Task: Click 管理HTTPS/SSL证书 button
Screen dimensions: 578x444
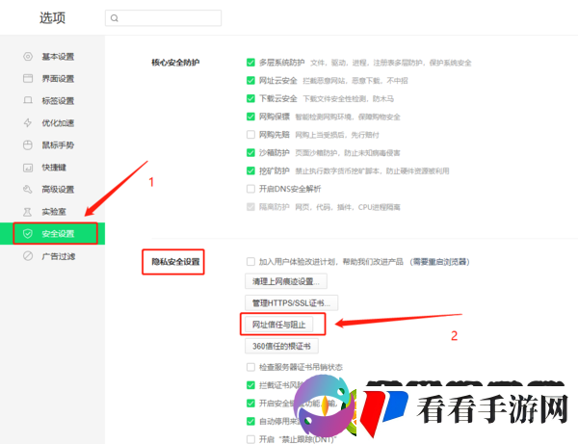Action: (x=291, y=302)
